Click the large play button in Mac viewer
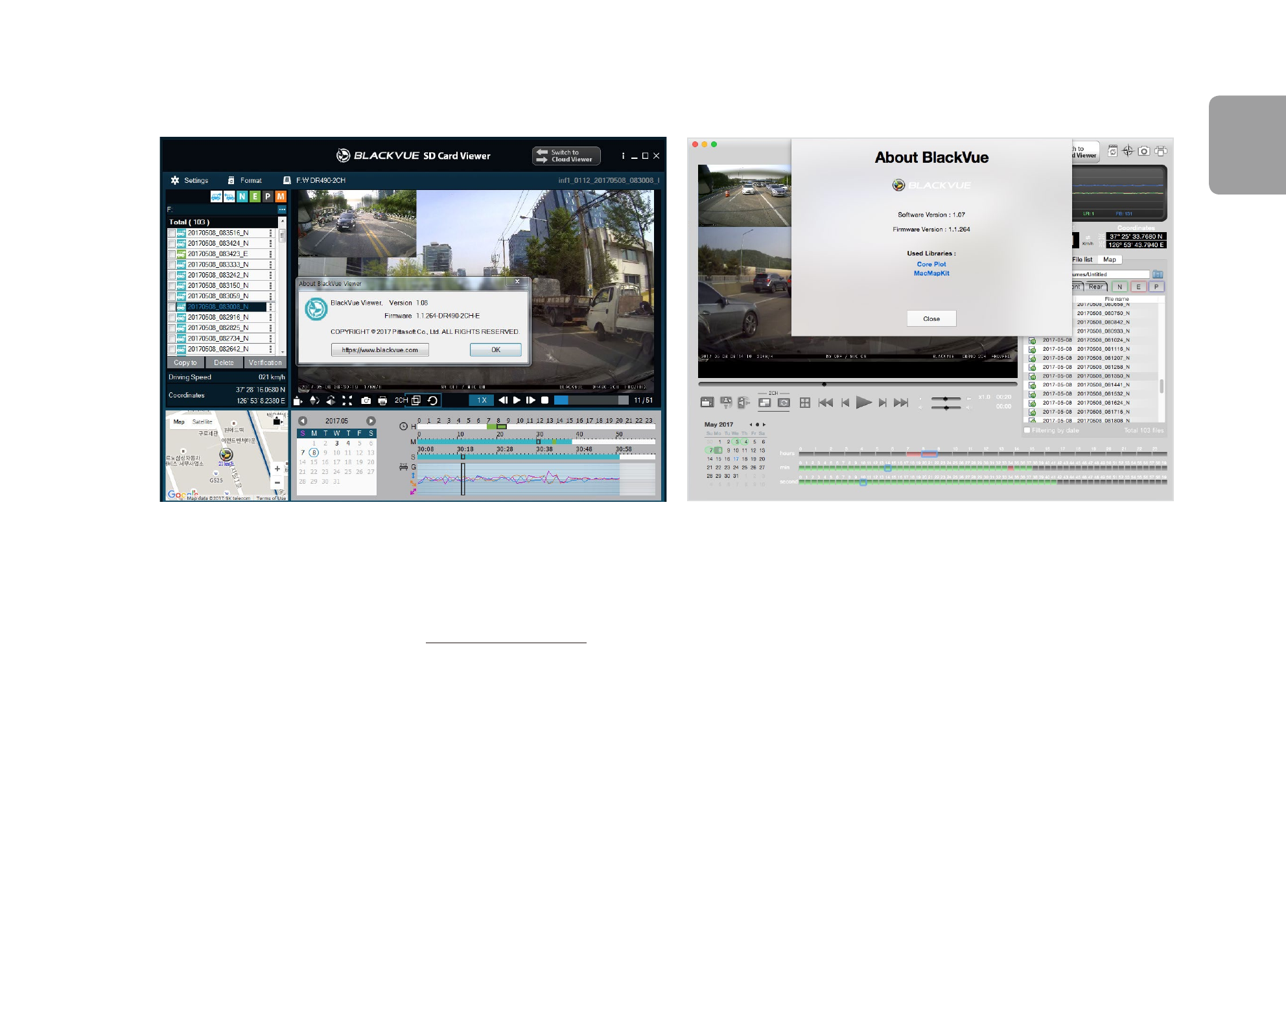 pyautogui.click(x=863, y=403)
